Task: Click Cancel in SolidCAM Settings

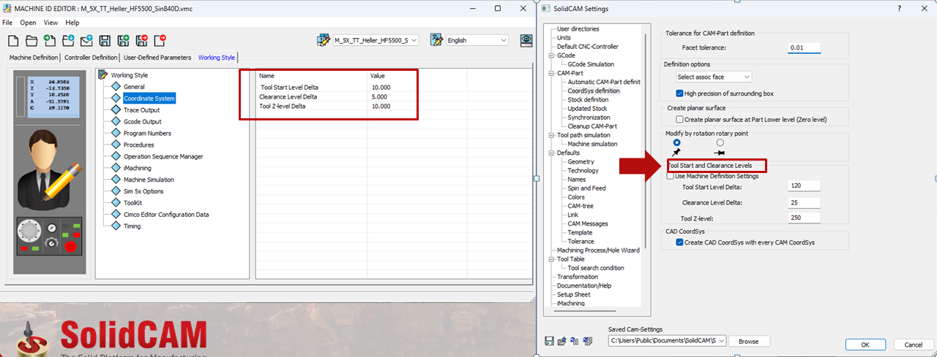Action: [914, 345]
